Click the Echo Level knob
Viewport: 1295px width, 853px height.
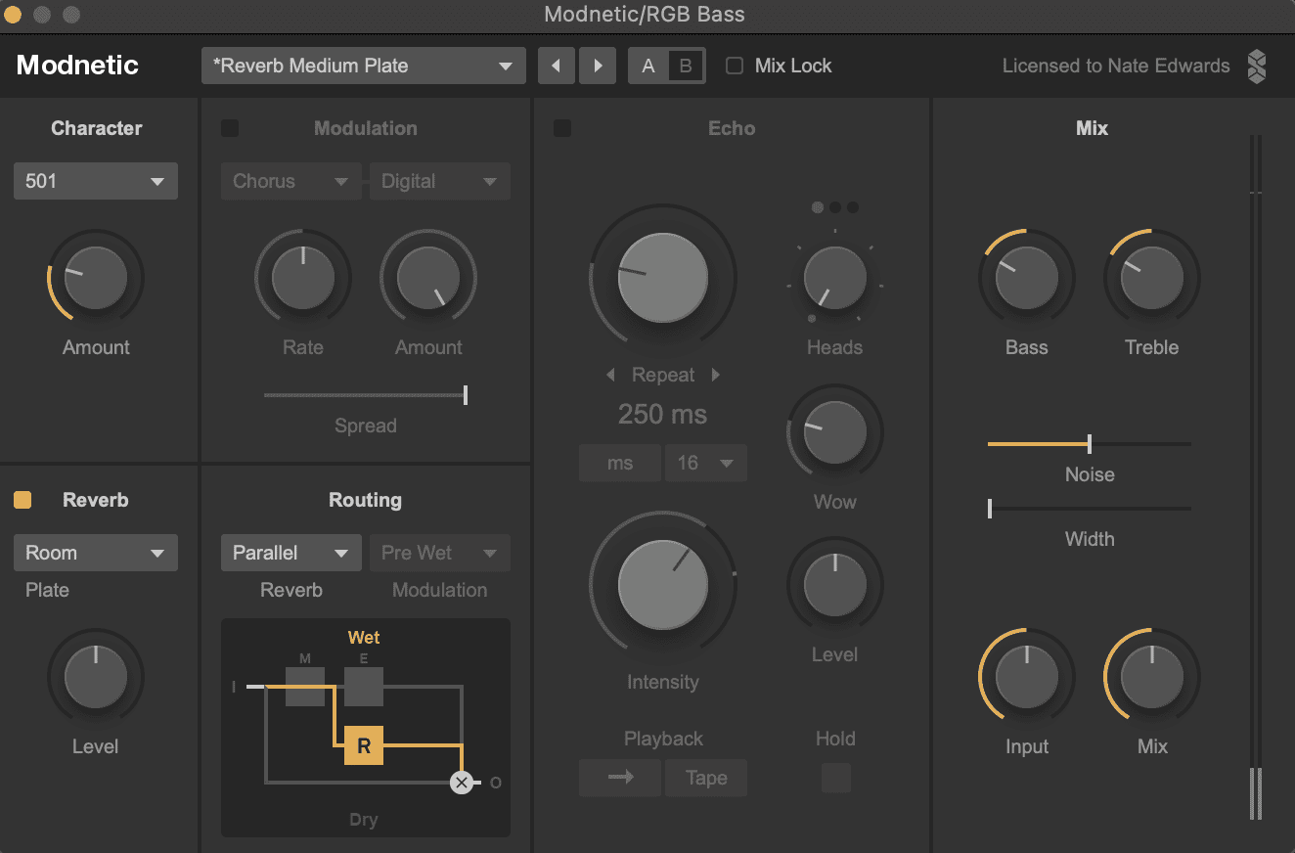pos(835,585)
